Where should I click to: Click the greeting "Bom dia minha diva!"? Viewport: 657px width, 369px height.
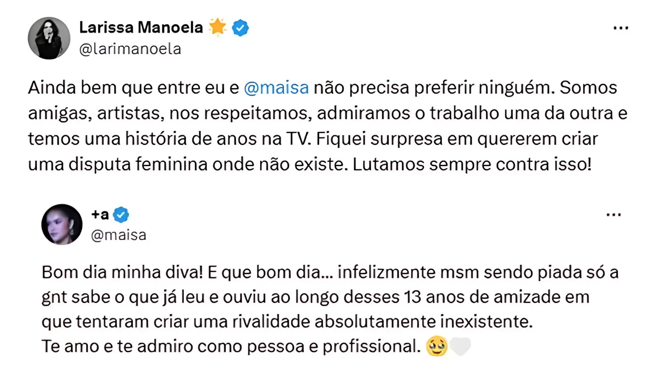coord(122,273)
